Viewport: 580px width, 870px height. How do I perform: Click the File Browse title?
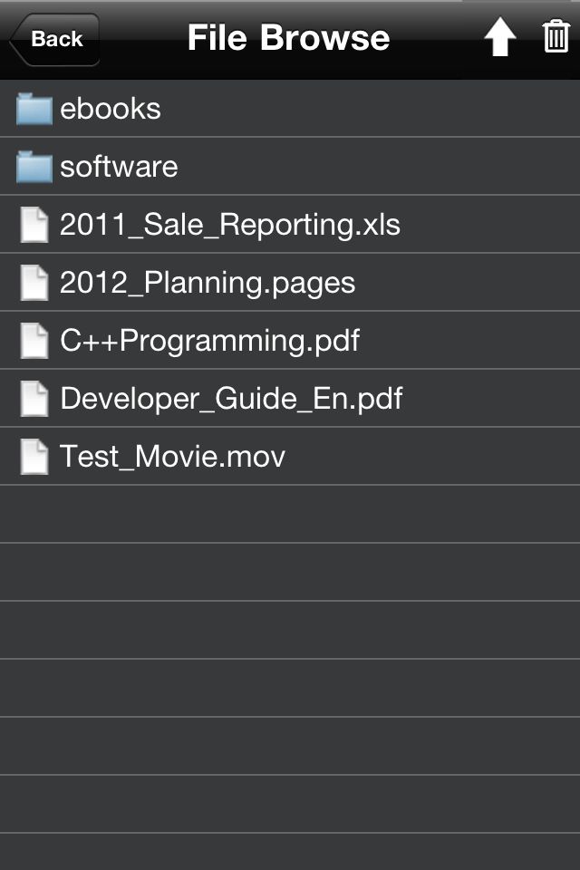pyautogui.click(x=288, y=37)
